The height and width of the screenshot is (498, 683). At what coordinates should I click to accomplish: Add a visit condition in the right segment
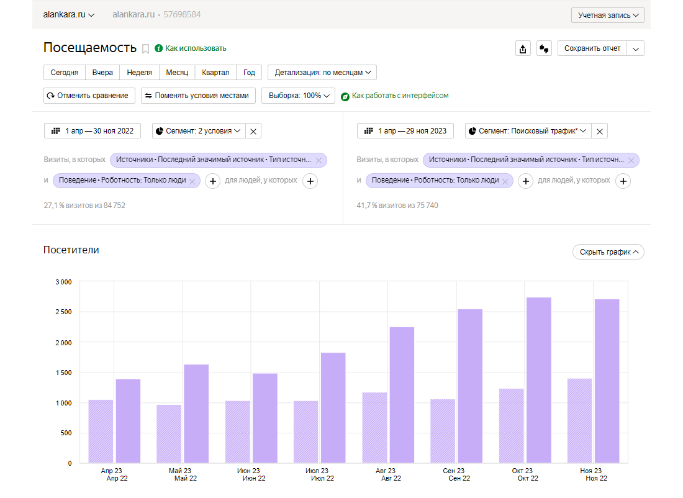pyautogui.click(x=526, y=181)
